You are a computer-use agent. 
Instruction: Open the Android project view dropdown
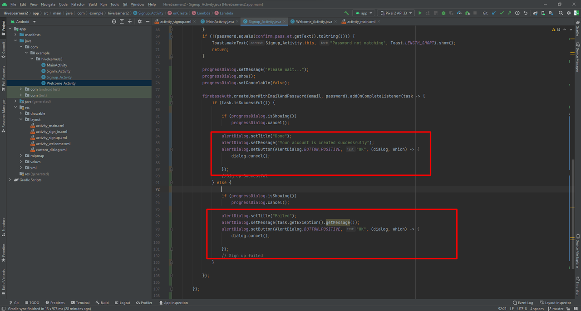[x=23, y=21]
